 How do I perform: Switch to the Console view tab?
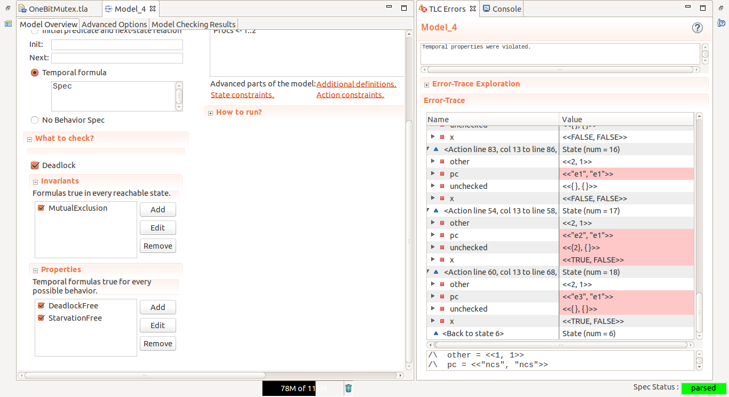(502, 9)
